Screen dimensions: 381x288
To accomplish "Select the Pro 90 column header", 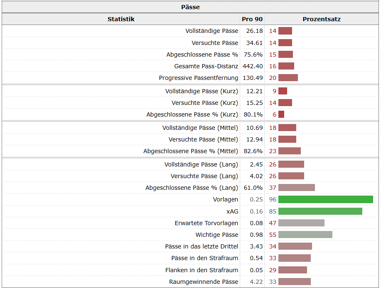I will point(252,19).
